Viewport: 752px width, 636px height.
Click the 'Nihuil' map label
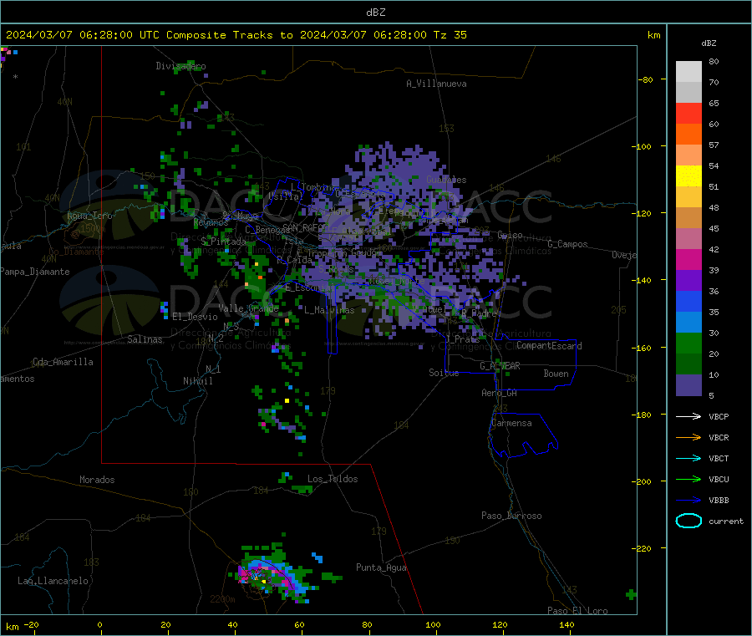(x=197, y=381)
